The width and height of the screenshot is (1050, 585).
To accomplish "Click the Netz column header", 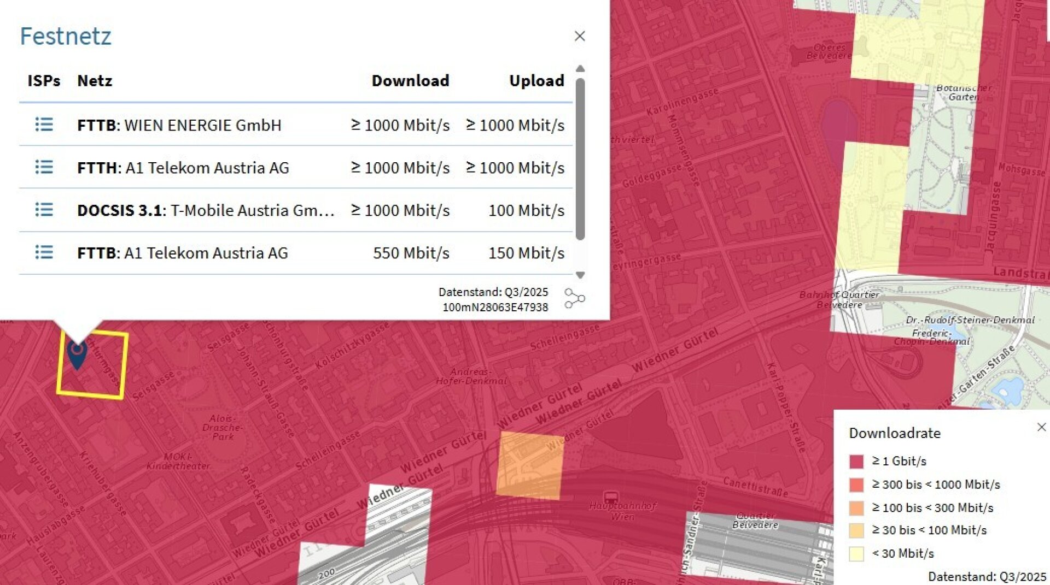I will tap(95, 81).
